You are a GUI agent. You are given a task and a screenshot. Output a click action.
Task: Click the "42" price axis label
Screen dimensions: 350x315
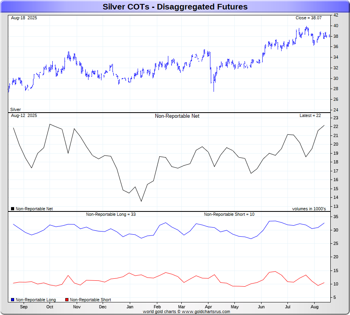pyautogui.click(x=336, y=15)
